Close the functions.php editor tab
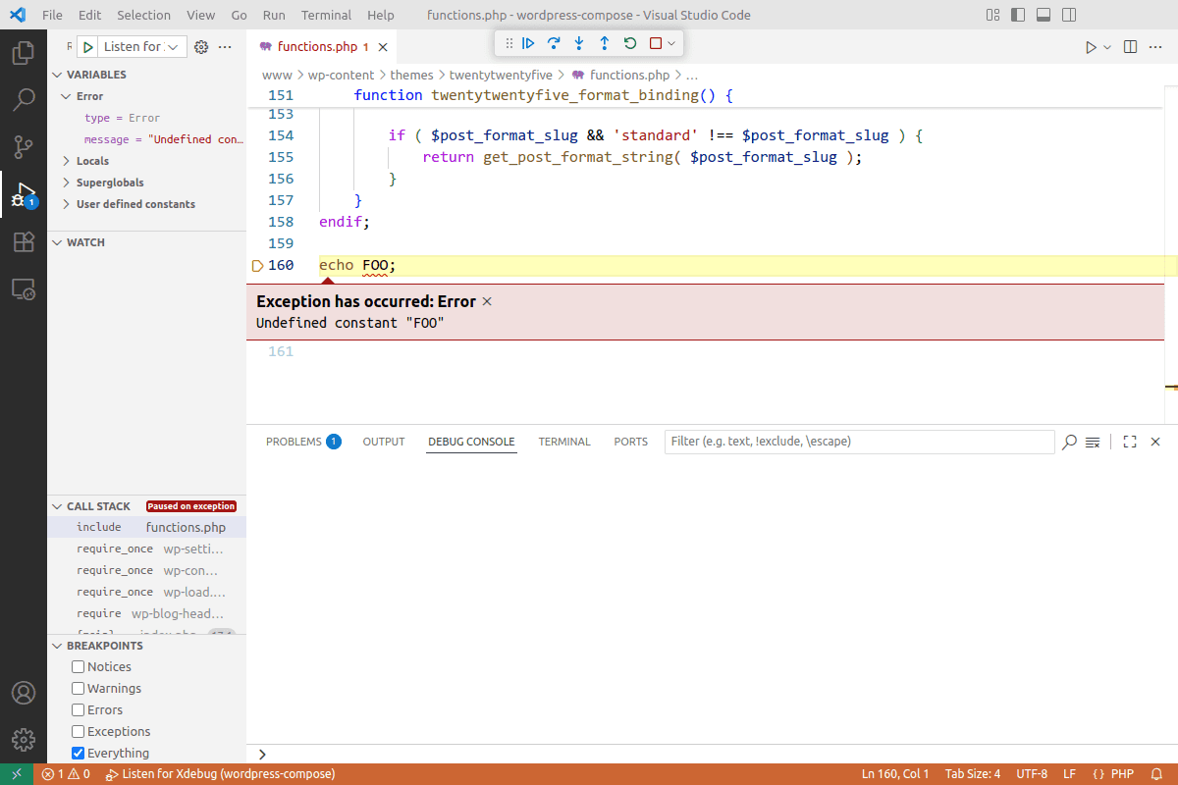This screenshot has height=785, width=1178. click(x=383, y=46)
